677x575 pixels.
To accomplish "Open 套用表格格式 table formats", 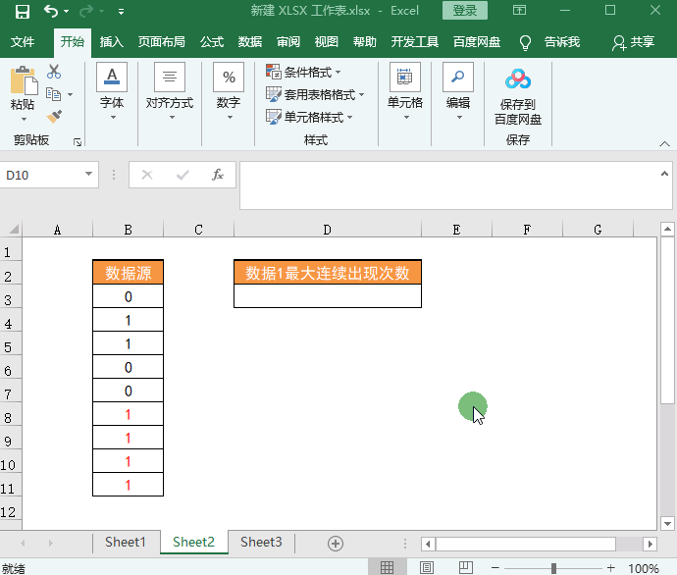I will [315, 94].
